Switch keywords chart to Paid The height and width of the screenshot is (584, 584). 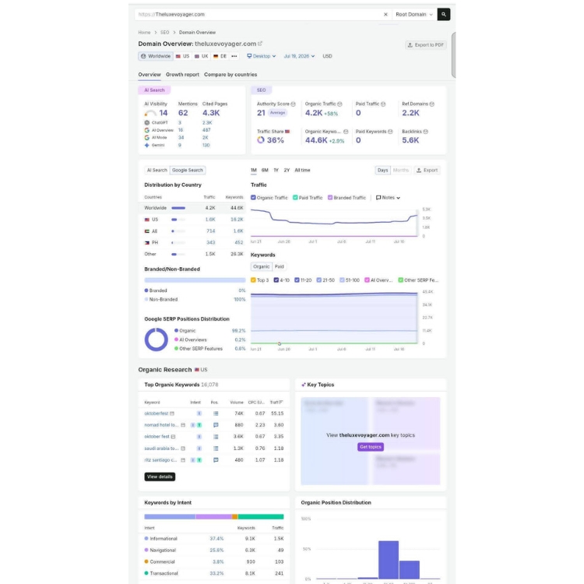coord(280,266)
